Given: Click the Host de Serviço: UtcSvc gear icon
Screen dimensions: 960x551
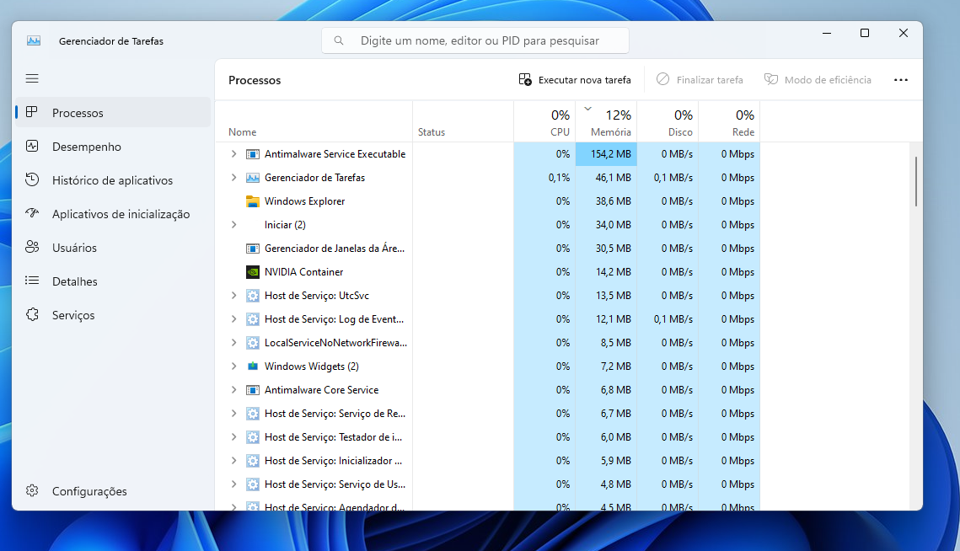Looking at the screenshot, I should (252, 296).
